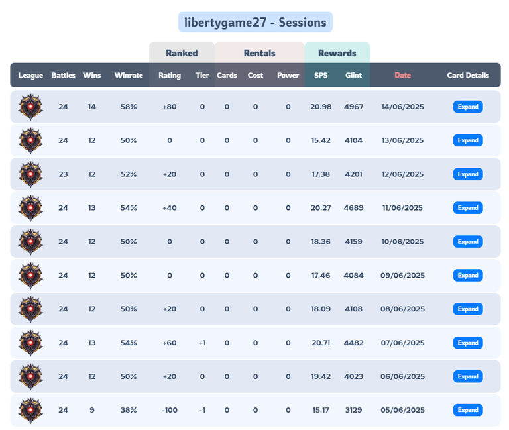Sort by Wins column header
Screen dimensions: 509x430
pos(92,76)
